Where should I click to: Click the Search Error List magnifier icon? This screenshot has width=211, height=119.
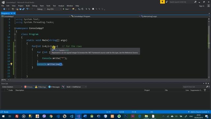(207, 87)
